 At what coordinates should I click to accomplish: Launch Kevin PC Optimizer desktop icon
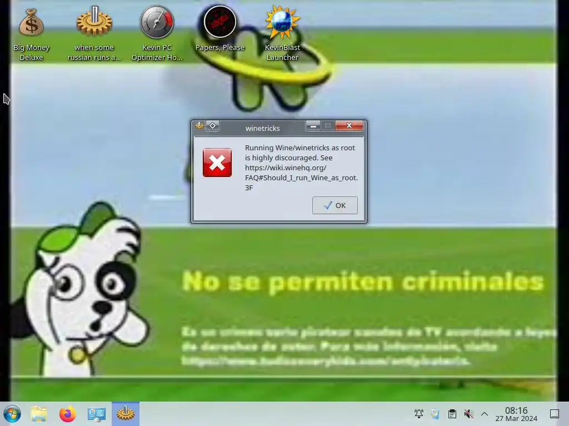coord(157,34)
